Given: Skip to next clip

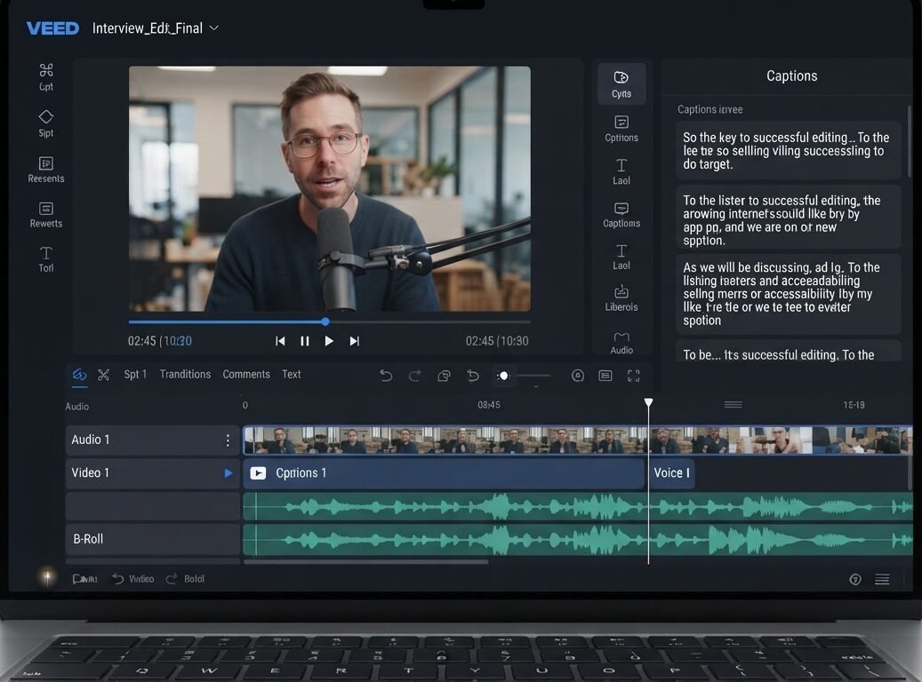Looking at the screenshot, I should click(354, 341).
